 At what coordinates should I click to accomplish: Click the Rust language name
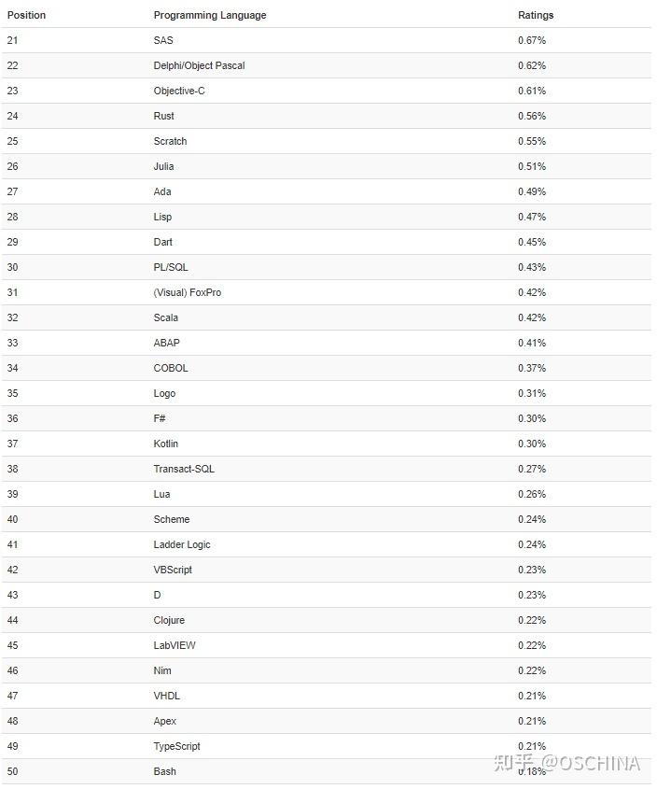click(x=163, y=116)
